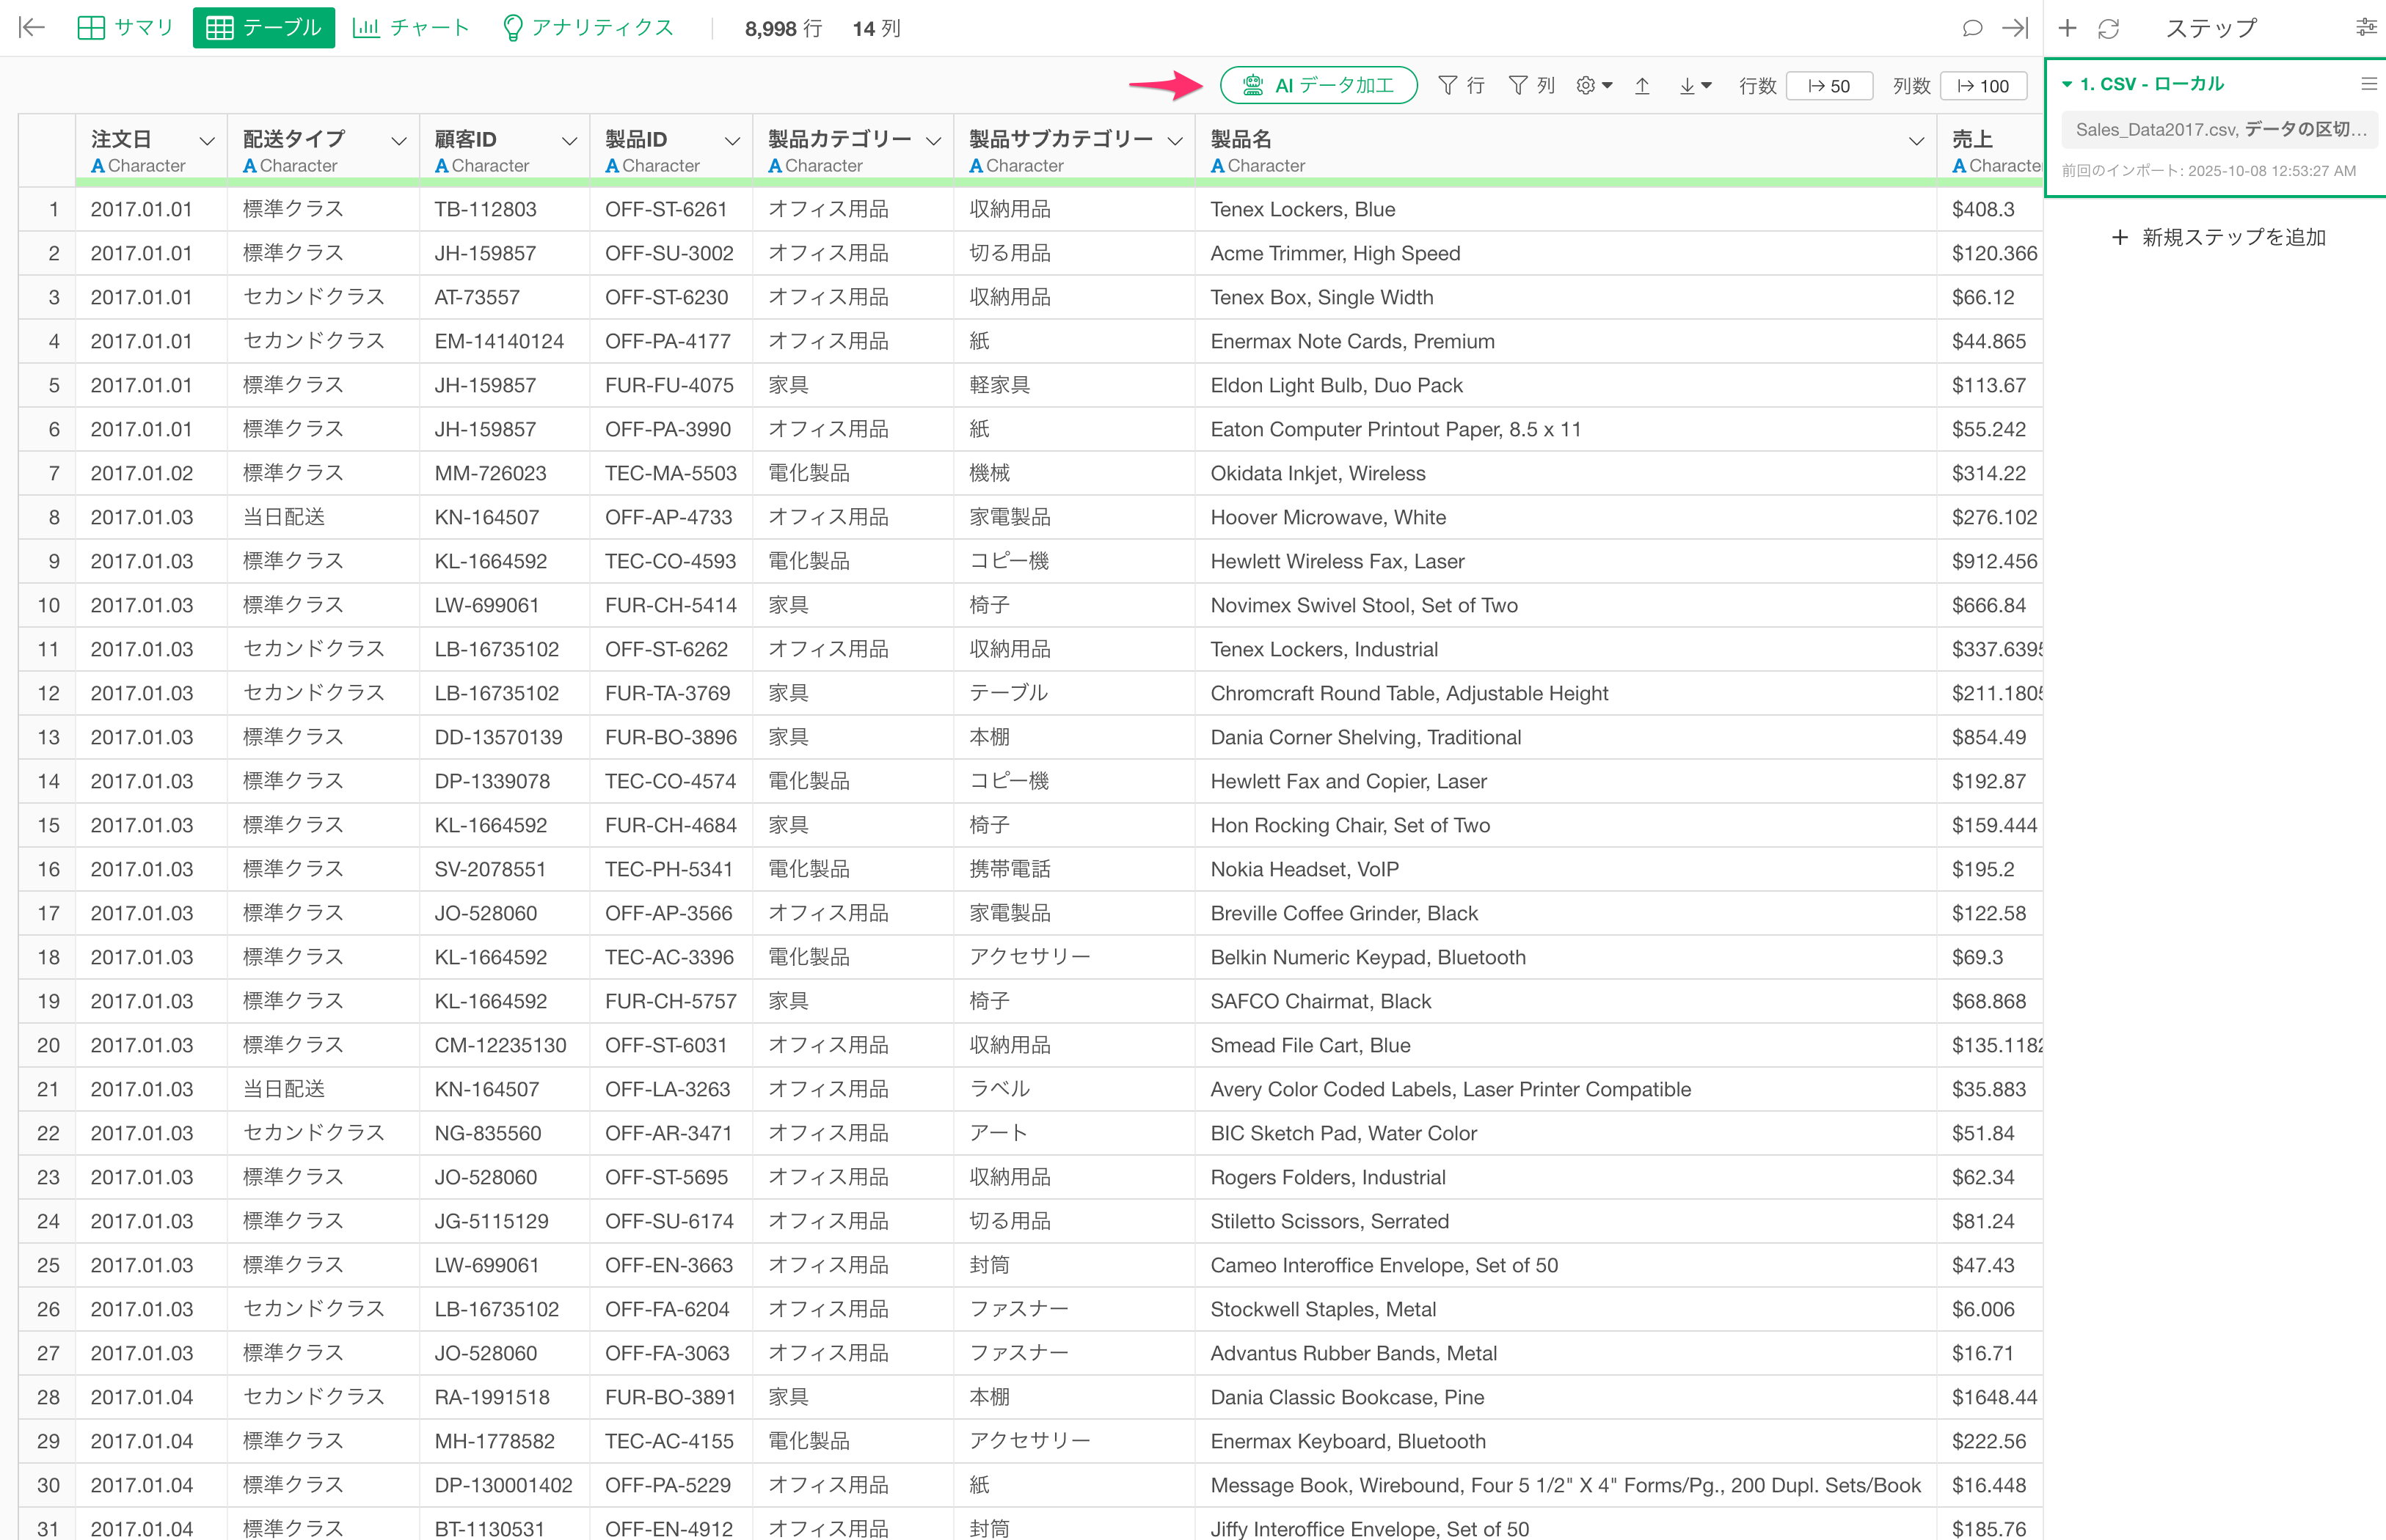Screen dimensions: 2386x1540
Task: Open the row filter (行) funnel icon
Action: [x=1448, y=86]
